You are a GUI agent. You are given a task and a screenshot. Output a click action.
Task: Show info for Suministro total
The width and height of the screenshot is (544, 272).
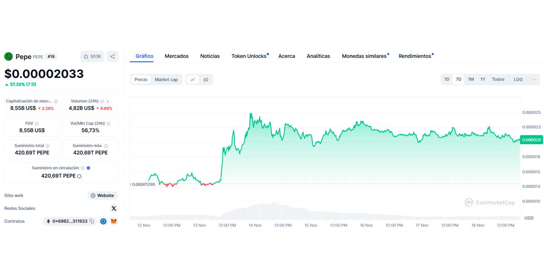click(47, 146)
